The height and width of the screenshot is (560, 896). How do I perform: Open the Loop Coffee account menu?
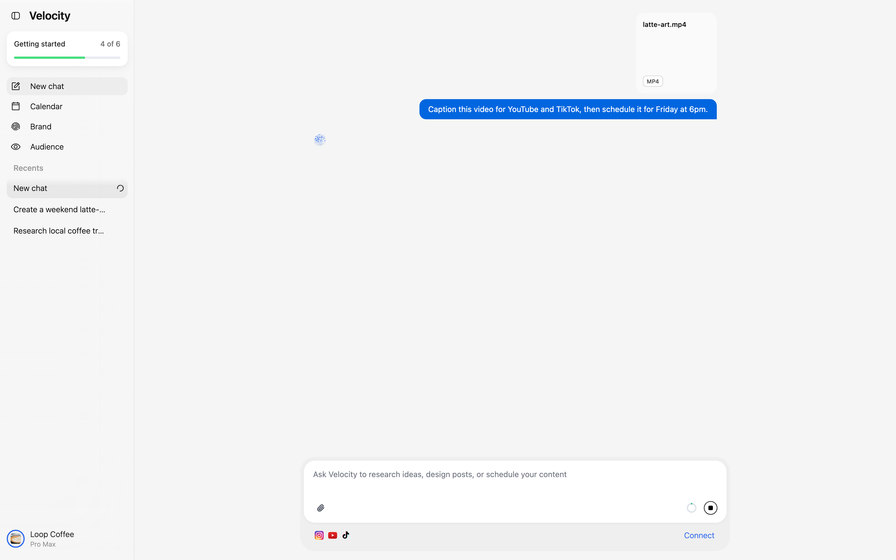pyautogui.click(x=67, y=538)
